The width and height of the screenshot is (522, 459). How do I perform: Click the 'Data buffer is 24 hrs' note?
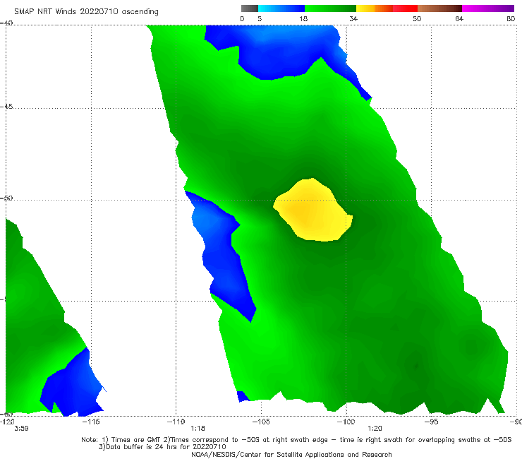pos(162,447)
